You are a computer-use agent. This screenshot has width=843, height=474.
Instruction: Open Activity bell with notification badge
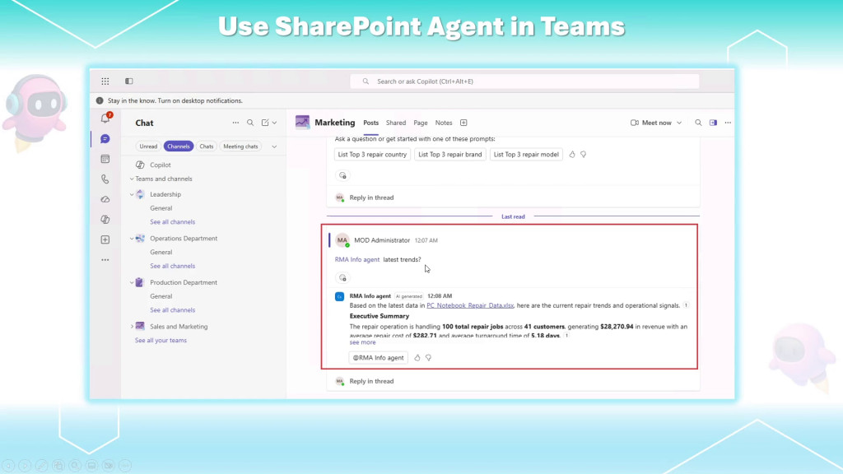tap(105, 118)
